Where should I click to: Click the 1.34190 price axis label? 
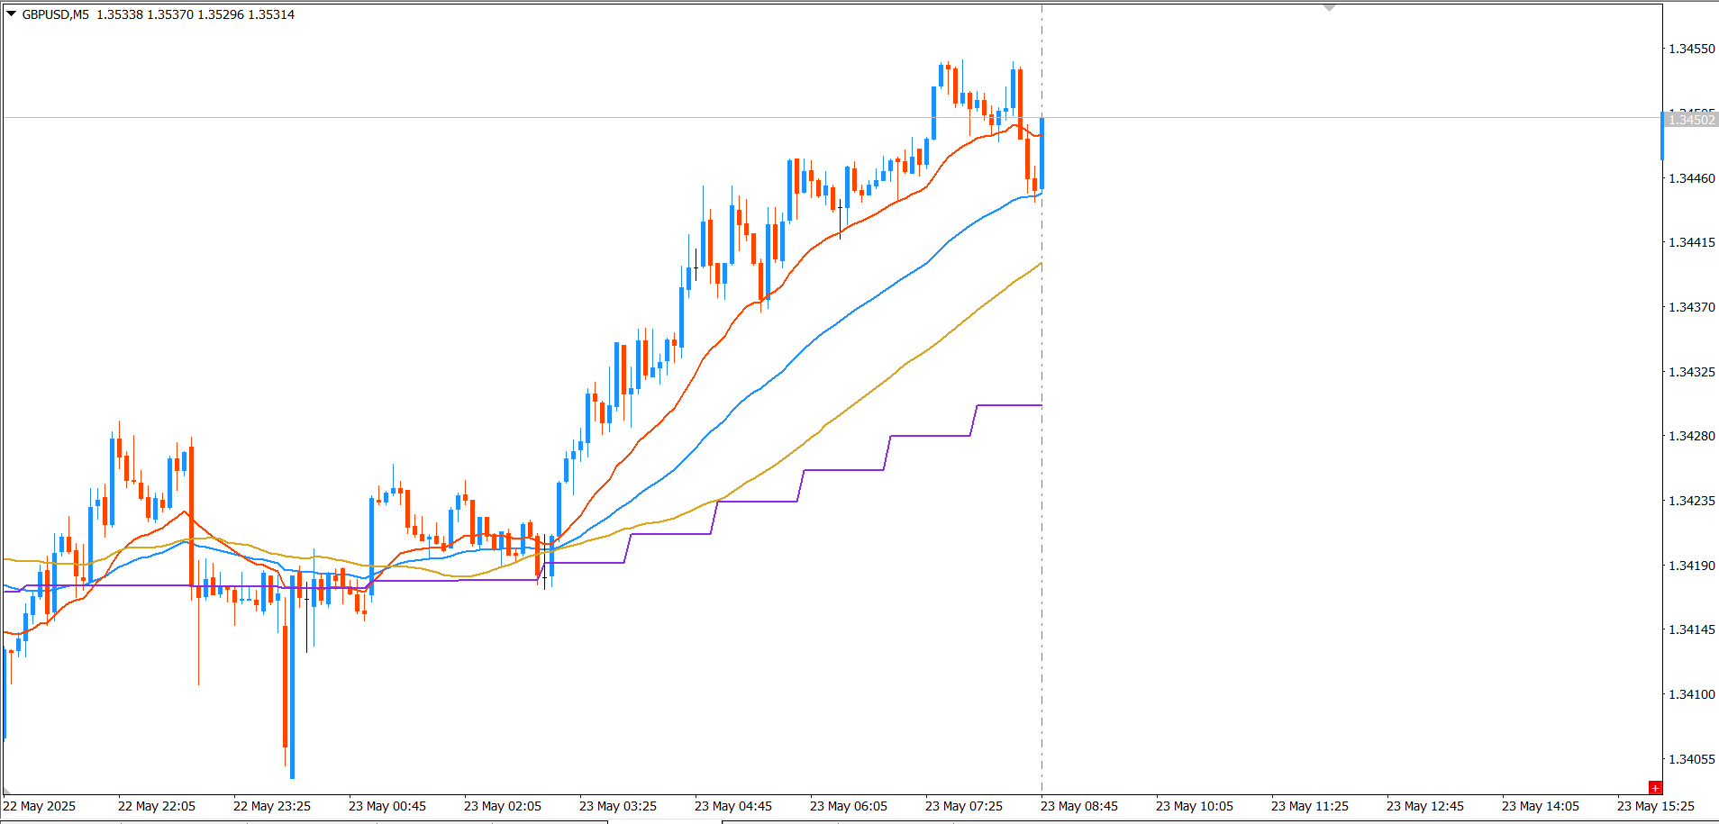[x=1692, y=566]
